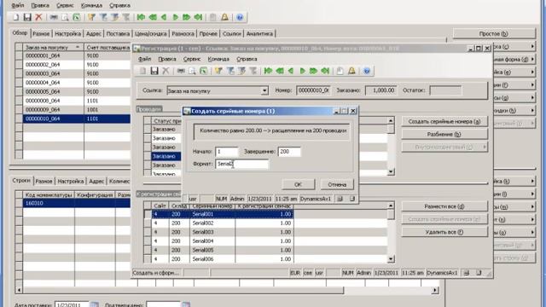Click the Номер field in Registration window
The image size is (546, 307).
click(x=313, y=90)
